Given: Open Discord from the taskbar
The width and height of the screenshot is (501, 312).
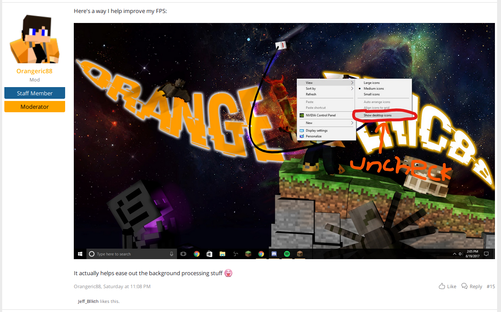Looking at the screenshot, I should 274,254.
